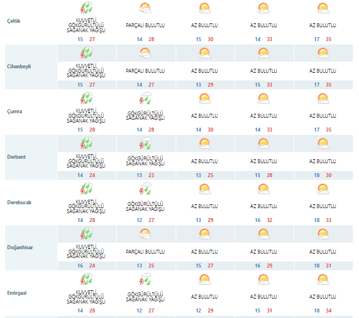Click the thunderstorm icon in Çeltik's first-day forecast
359x318 pixels.
tap(86, 8)
